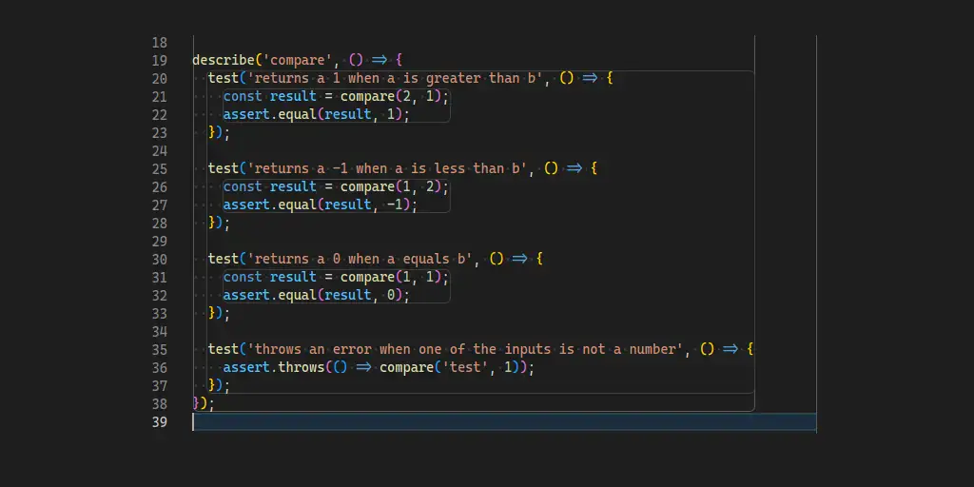Viewport: 974px width, 487px height.
Task: Click line number 18 in the gutter
Action: click(159, 43)
